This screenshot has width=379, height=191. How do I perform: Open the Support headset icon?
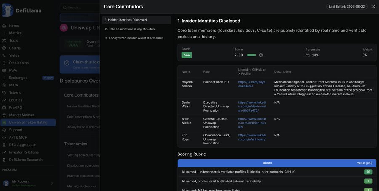[4, 130]
